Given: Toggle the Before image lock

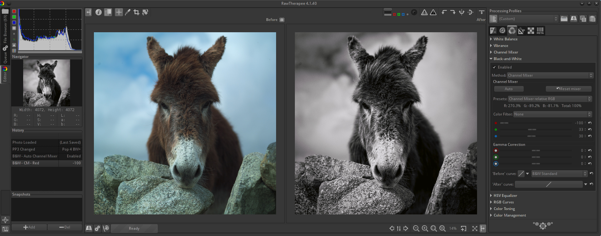Looking at the screenshot, I should point(282,20).
